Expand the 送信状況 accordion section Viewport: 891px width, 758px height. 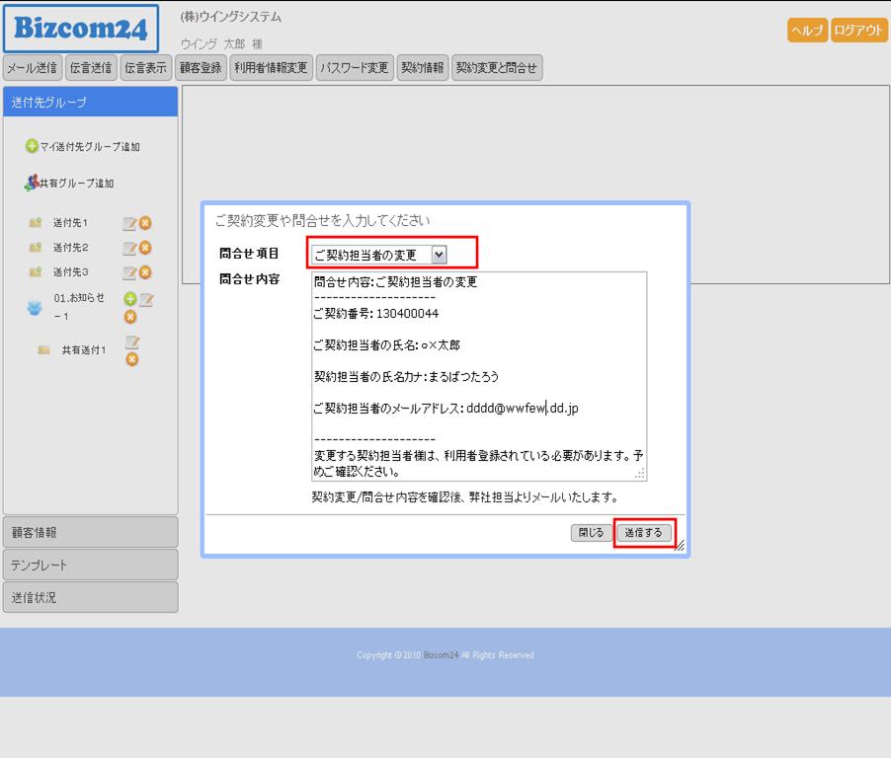[x=90, y=597]
